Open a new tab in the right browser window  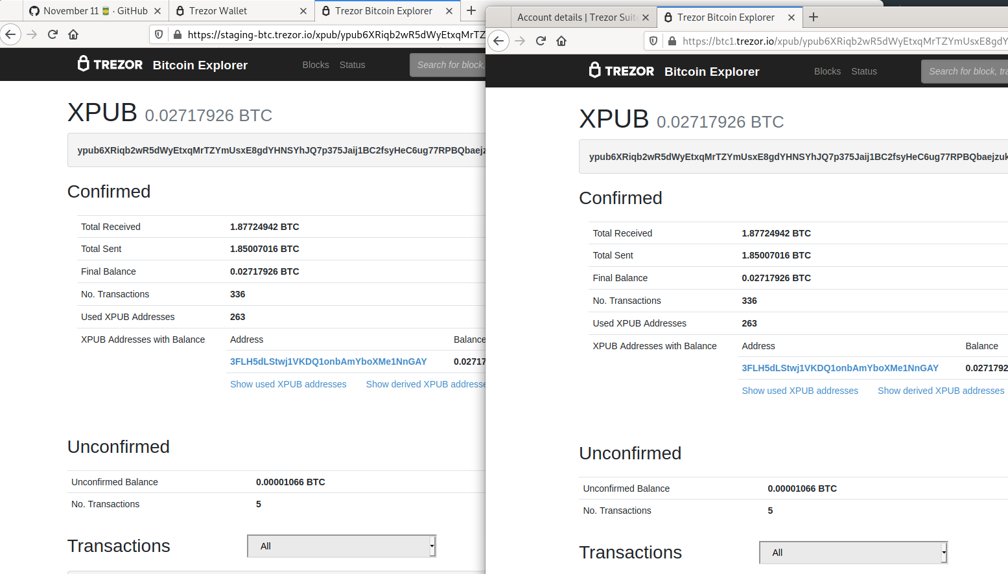click(x=813, y=17)
